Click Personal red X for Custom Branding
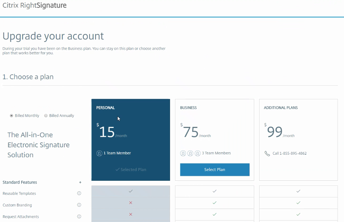This screenshot has width=344, height=222. (131, 203)
